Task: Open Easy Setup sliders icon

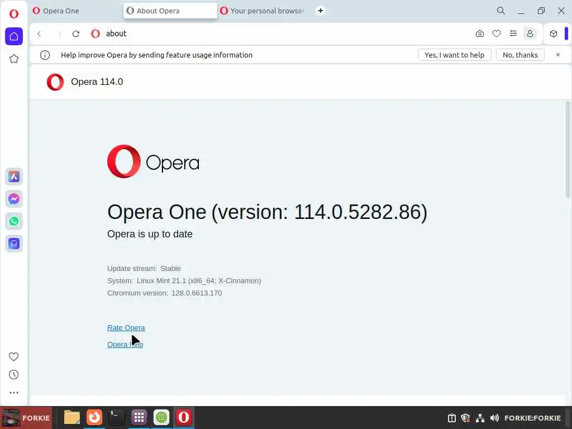Action: 513,34
